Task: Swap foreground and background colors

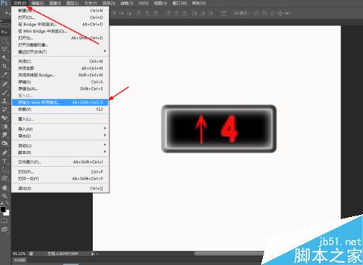Action: pos(7,203)
